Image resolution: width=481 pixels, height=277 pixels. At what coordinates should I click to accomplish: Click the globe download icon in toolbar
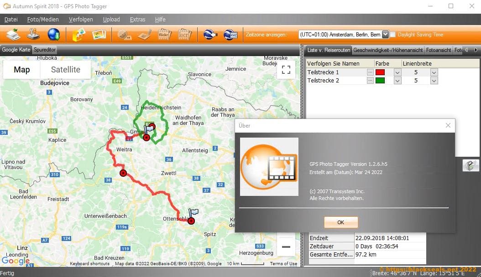[x=53, y=35]
